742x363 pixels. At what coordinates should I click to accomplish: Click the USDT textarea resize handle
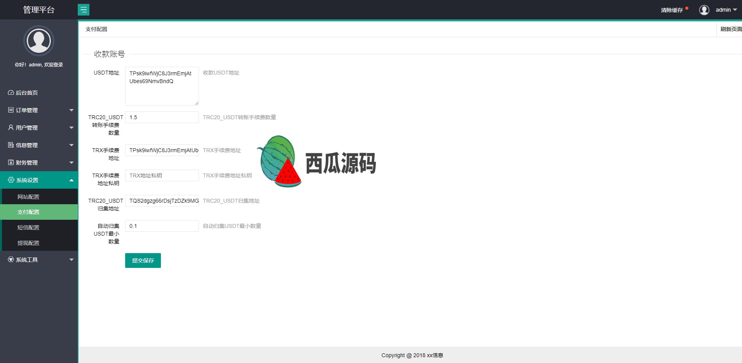tap(197, 103)
